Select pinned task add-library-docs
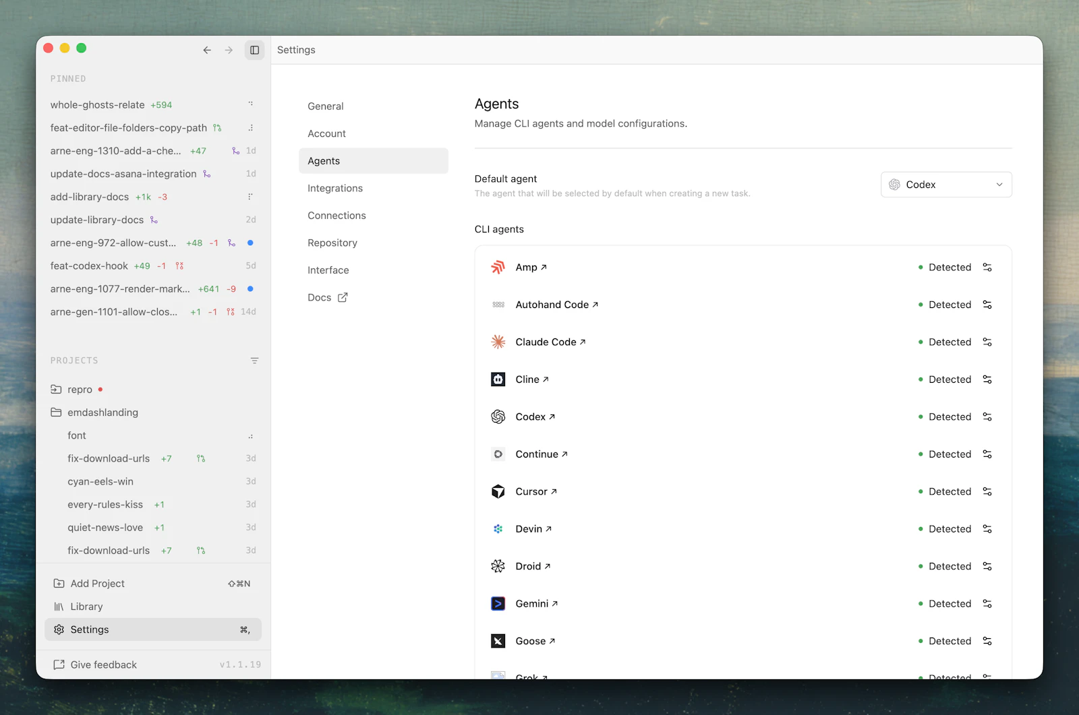Screen dimensions: 1079x715 tap(153, 197)
